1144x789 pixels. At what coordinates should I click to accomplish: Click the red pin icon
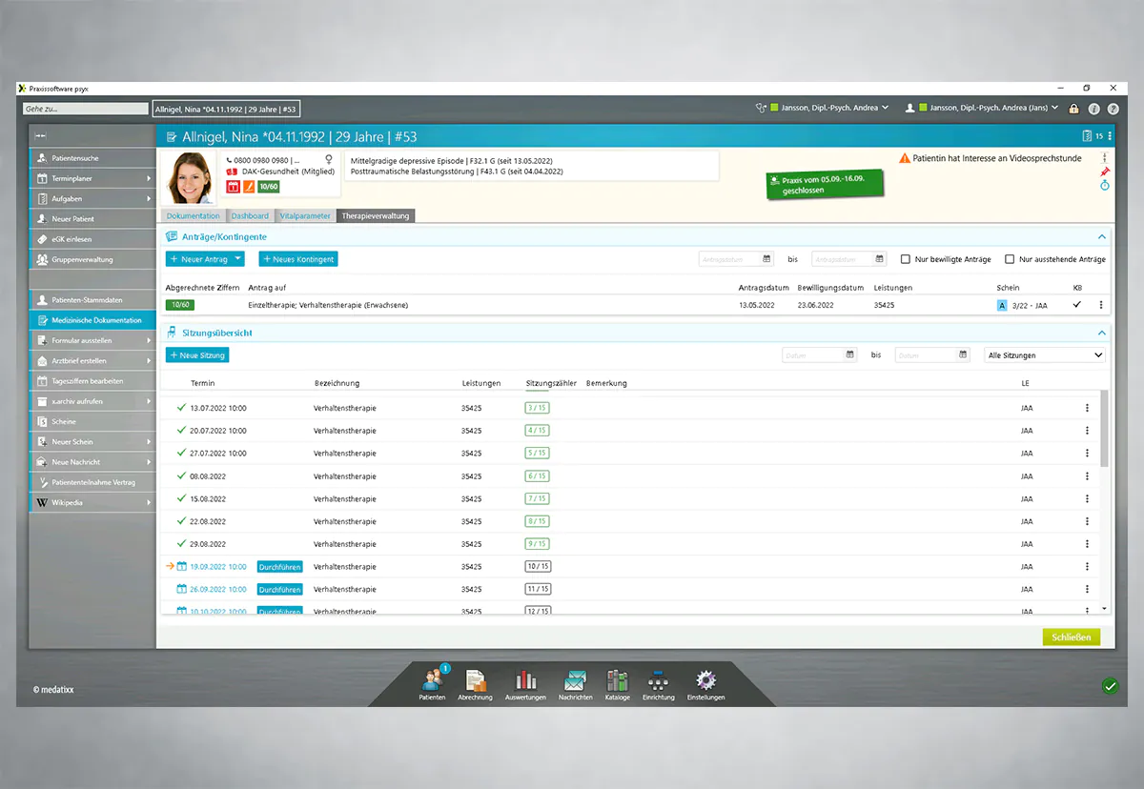[x=1105, y=172]
